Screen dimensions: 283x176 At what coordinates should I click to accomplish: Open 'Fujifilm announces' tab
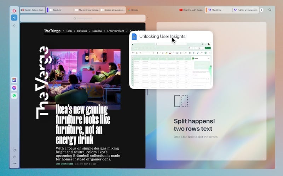coord(246,10)
